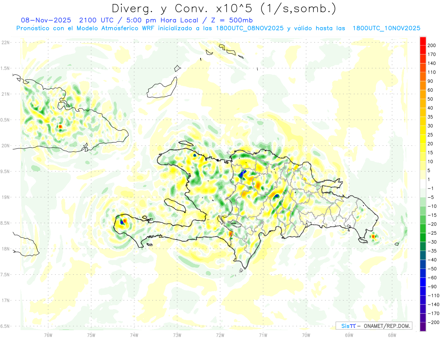Click the positive '50' colorbar value
This screenshot has height=340, width=440.
pyautogui.click(x=430, y=99)
